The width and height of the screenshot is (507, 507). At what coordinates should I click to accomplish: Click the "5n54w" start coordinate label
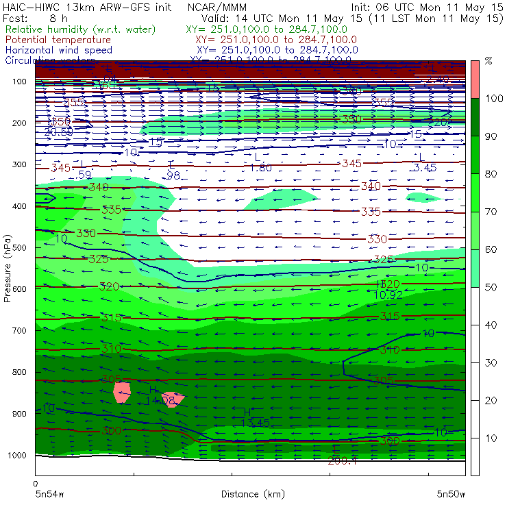coord(50,494)
